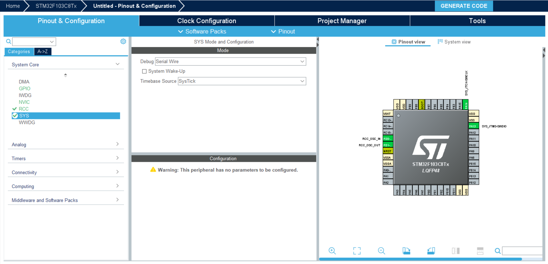Click the Pinout view chip icon
Viewport: 548px width, 264px height.
394,42
